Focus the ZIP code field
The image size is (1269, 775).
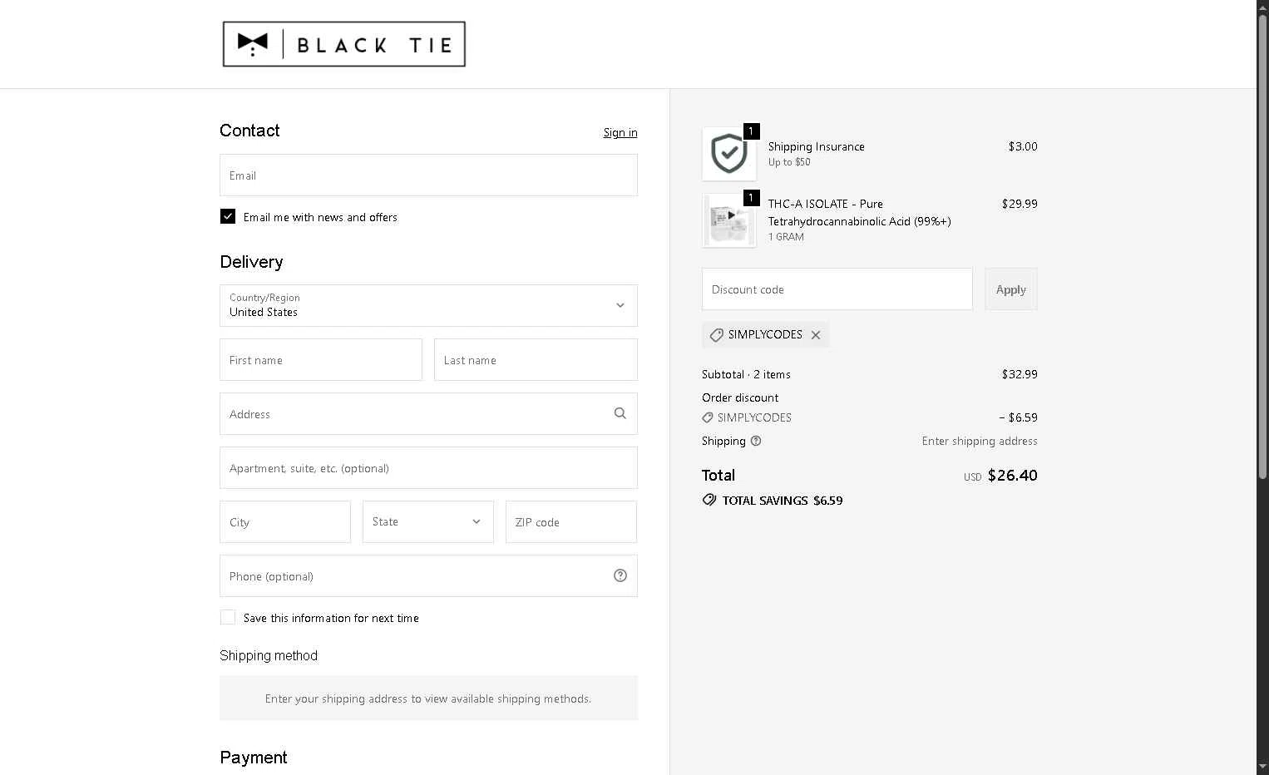click(x=571, y=522)
